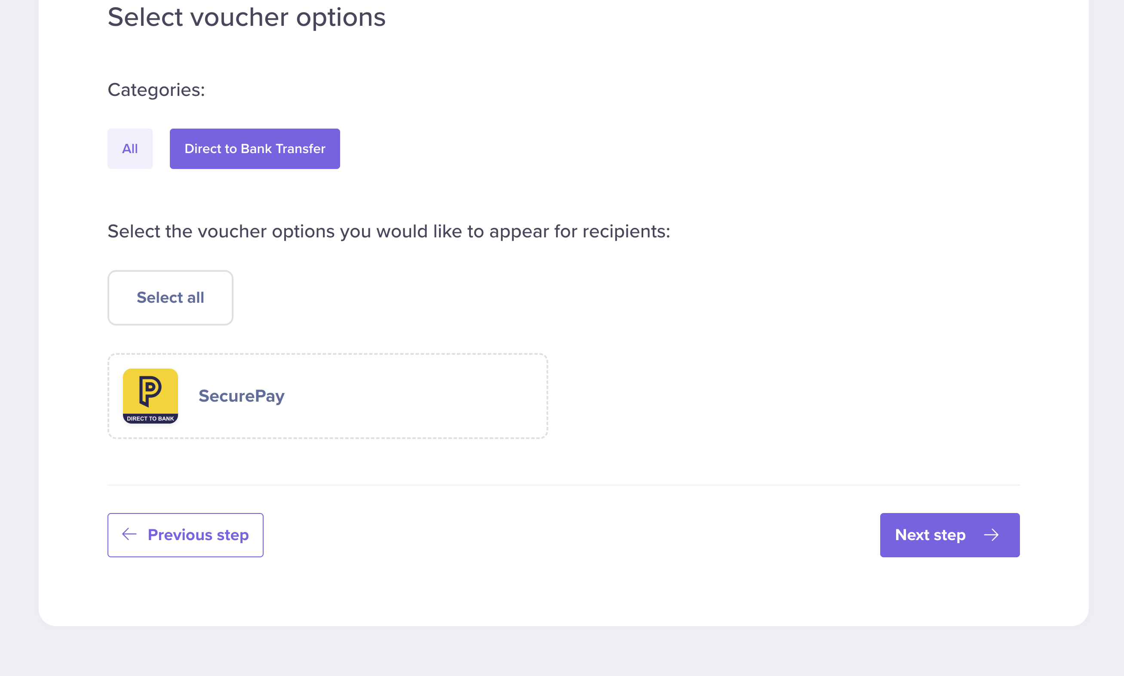The width and height of the screenshot is (1124, 676).
Task: Continue with the Next step label
Action: pos(930,535)
